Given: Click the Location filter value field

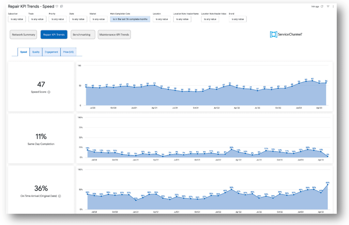Looking at the screenshot, I should (x=161, y=19).
